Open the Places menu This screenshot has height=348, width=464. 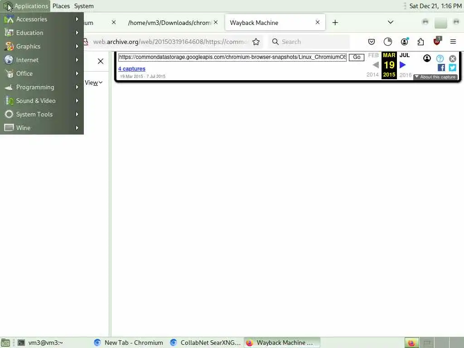point(61,6)
